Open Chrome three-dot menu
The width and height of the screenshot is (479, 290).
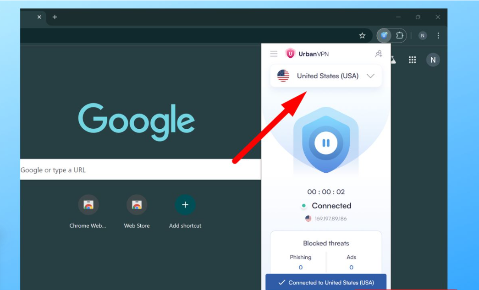[438, 36]
